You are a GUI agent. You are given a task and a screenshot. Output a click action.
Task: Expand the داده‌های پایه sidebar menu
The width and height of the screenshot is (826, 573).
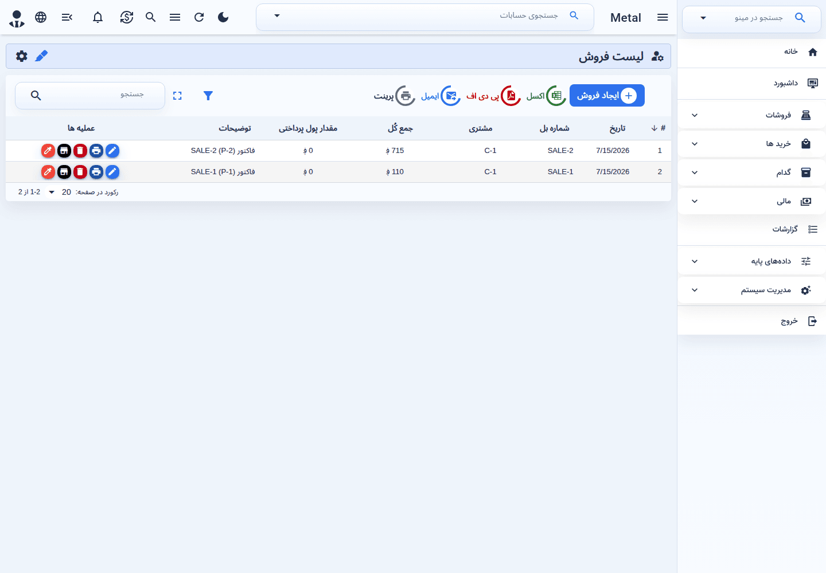(x=751, y=261)
